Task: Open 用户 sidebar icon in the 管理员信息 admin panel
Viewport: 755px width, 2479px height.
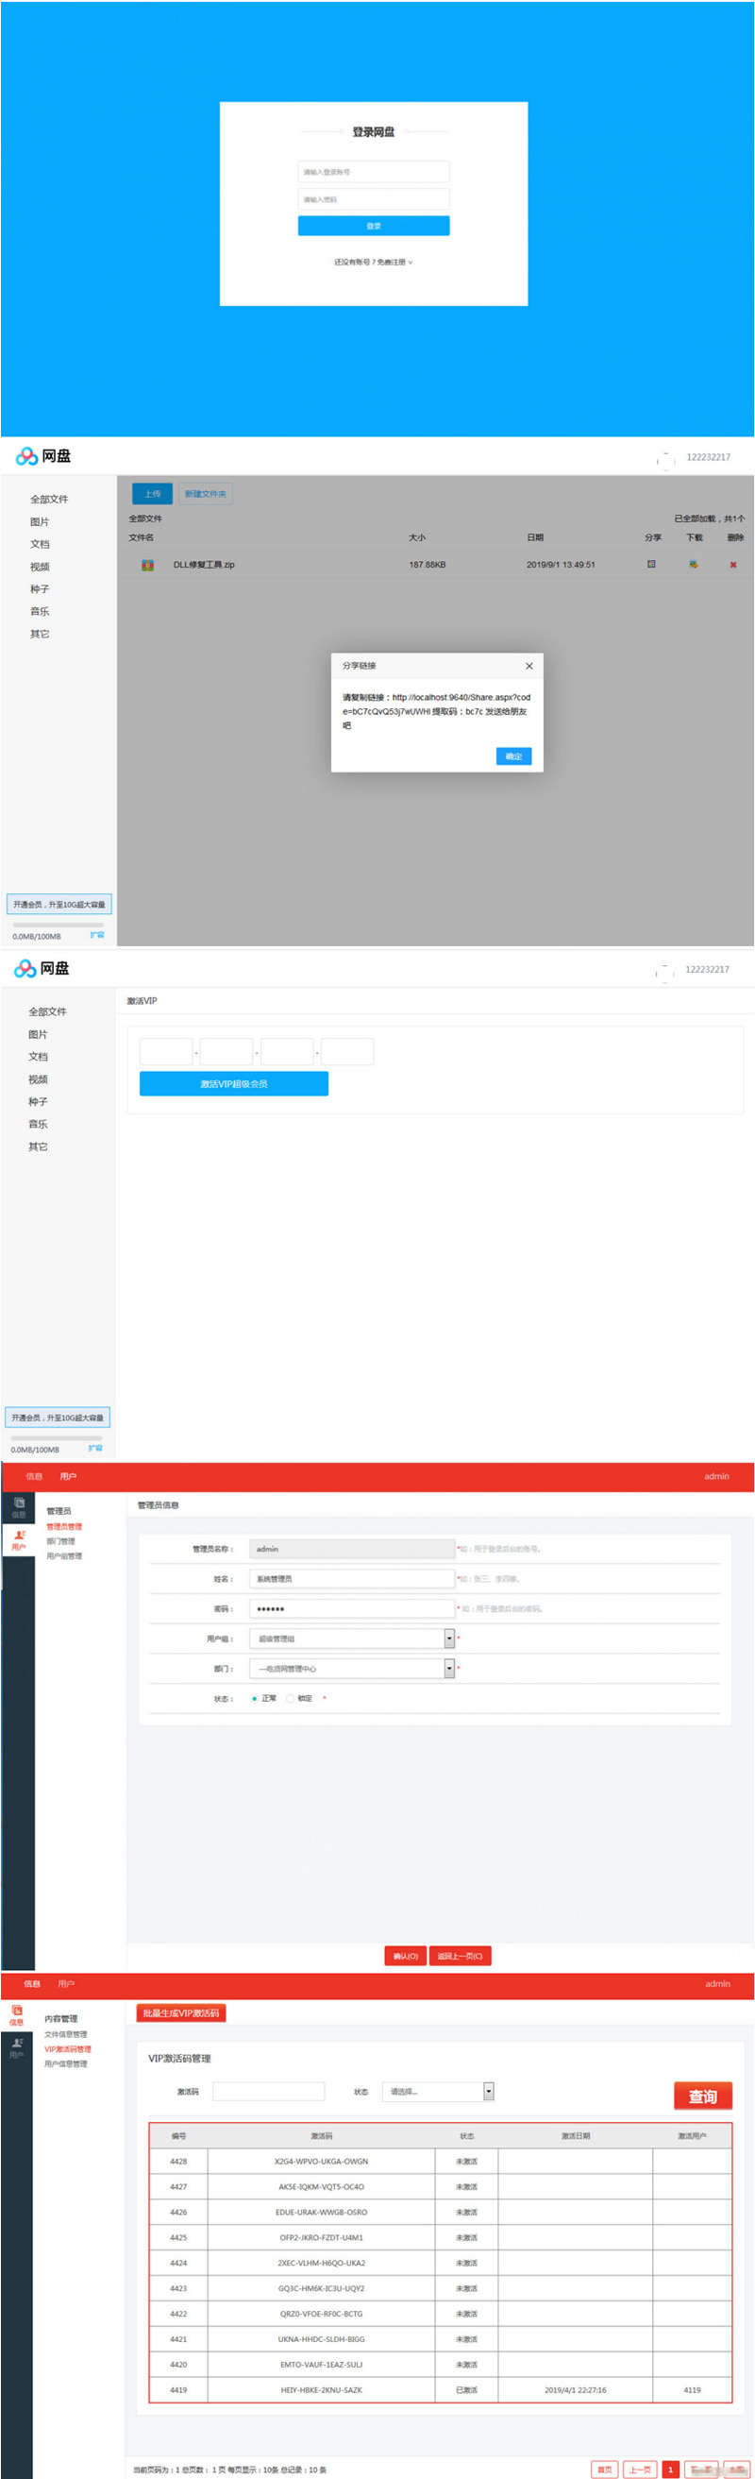Action: coord(18,1539)
